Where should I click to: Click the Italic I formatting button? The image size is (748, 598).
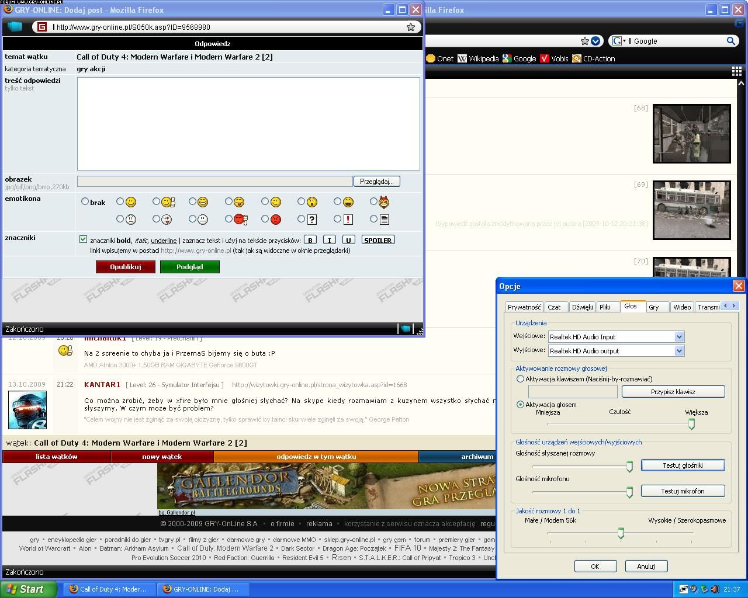tap(330, 240)
